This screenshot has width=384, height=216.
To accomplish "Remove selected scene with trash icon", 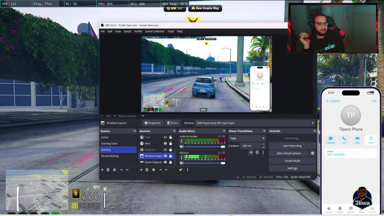I will [x=108, y=170].
